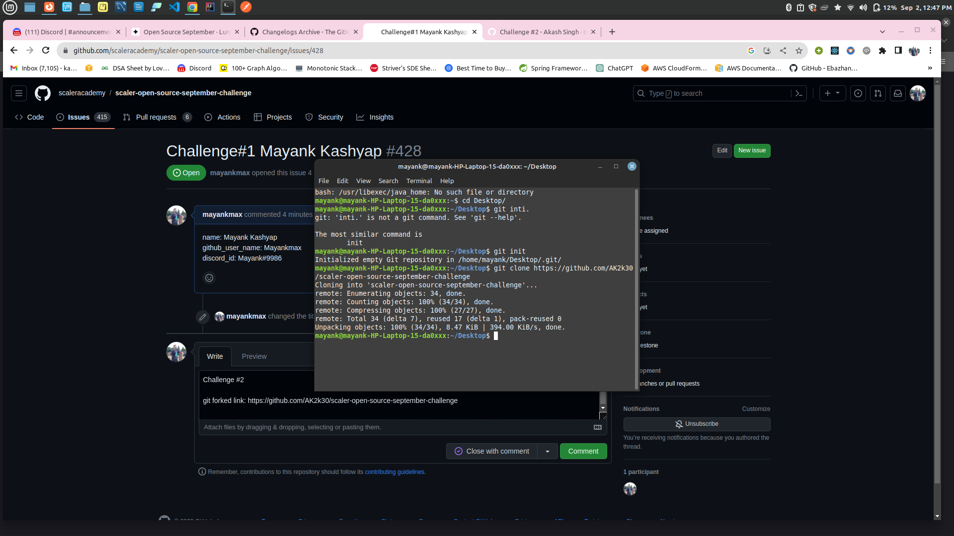This screenshot has height=536, width=954.
Task: Click the green Comment button
Action: coord(583,451)
